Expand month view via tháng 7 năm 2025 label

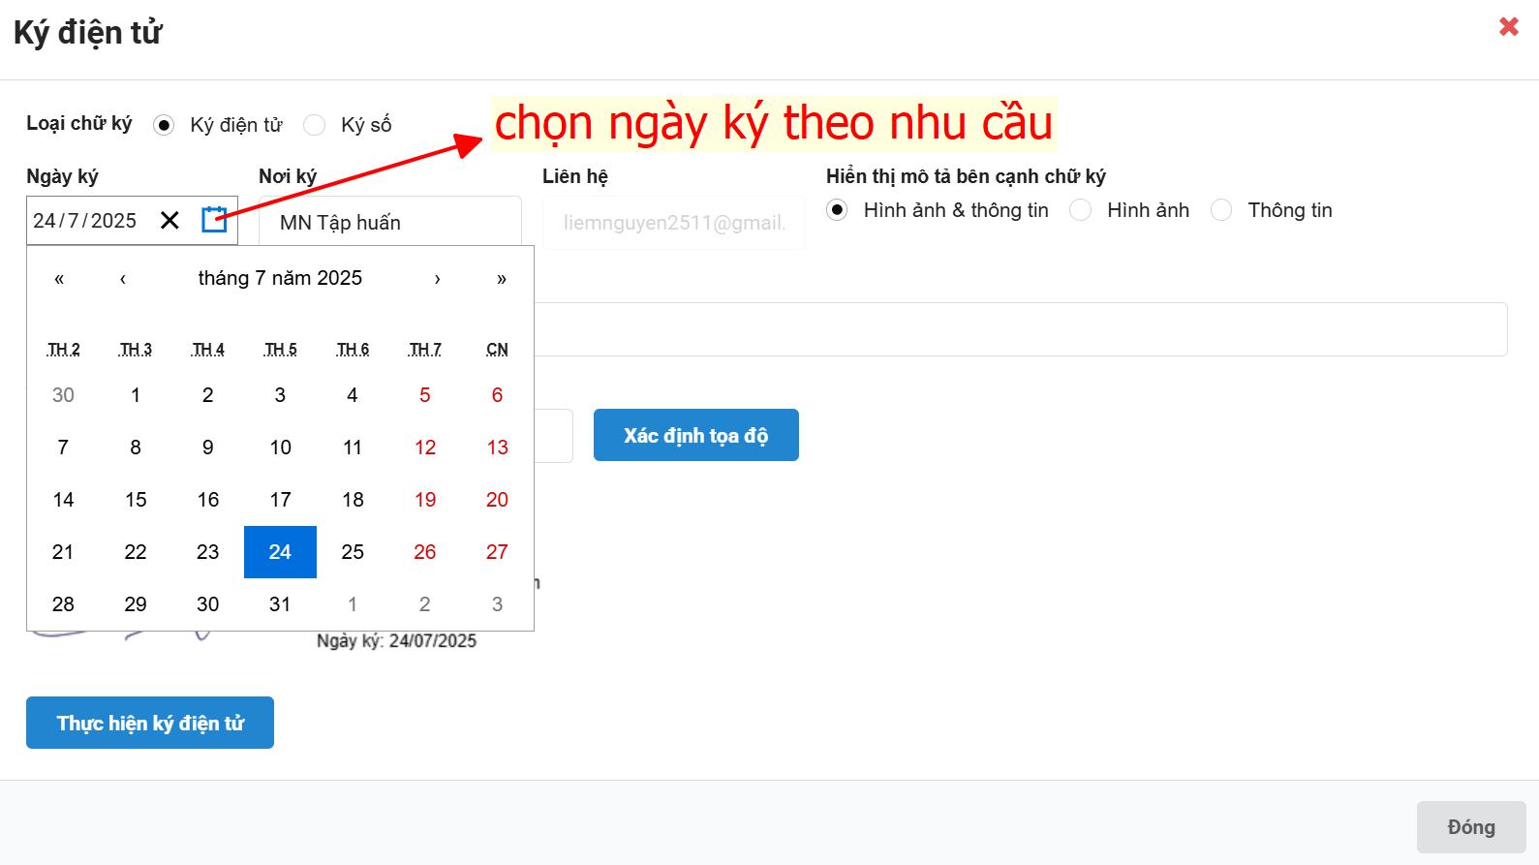pos(280,279)
